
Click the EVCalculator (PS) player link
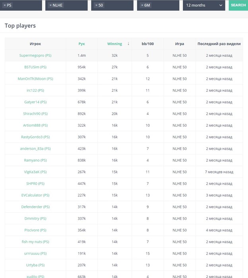click(35, 195)
